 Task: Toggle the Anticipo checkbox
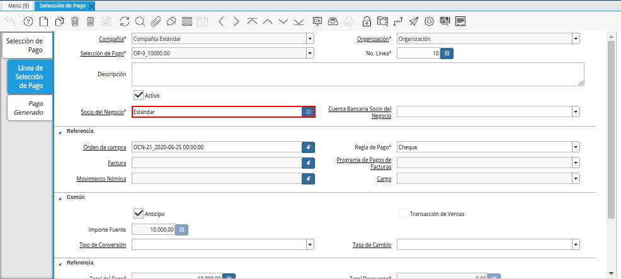(139, 214)
